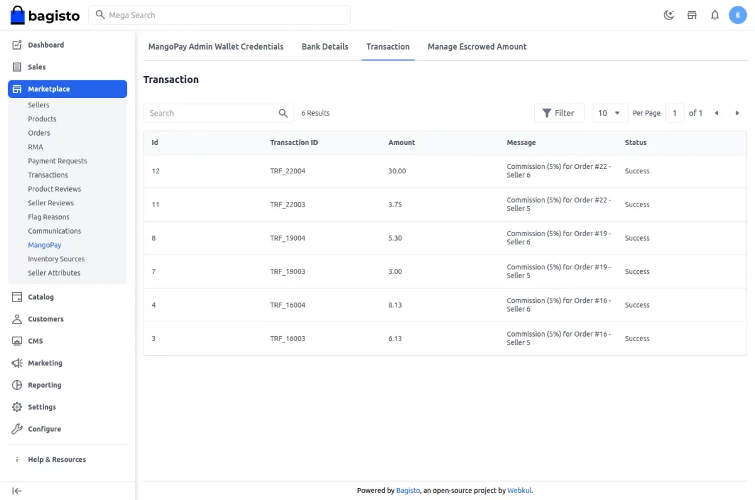Open Orders in Marketplace menu
The height and width of the screenshot is (500, 755).
(39, 133)
